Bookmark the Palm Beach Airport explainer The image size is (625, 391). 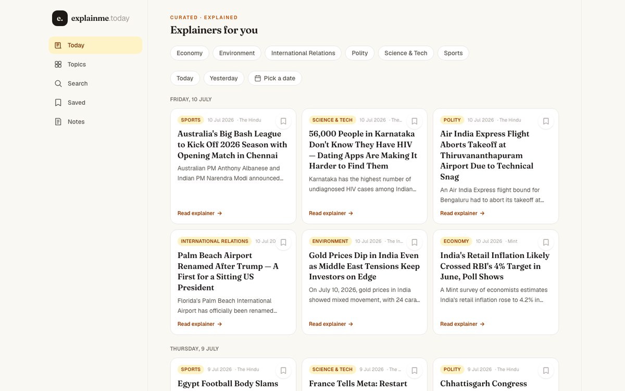coord(283,242)
